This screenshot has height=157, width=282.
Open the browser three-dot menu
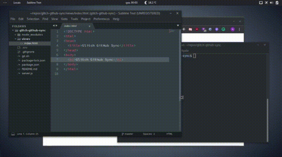[x=239, y=29]
